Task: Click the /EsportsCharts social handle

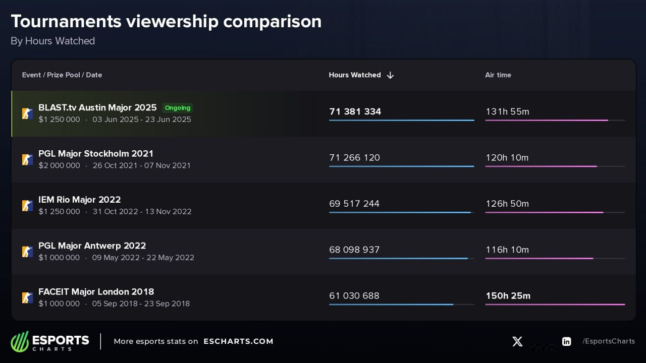Action: 608,341
